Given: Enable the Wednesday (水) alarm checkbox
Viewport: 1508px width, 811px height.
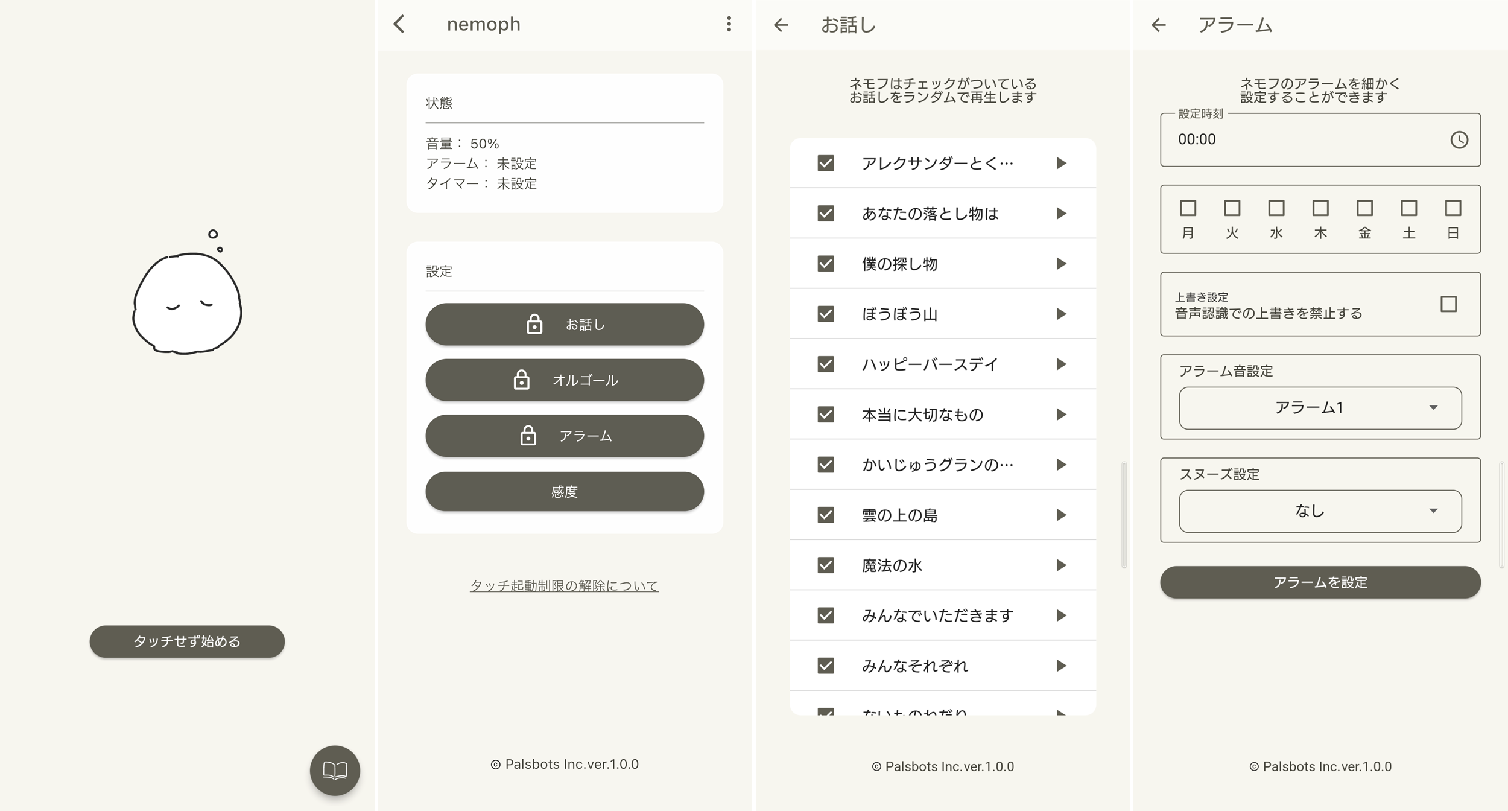Looking at the screenshot, I should (1276, 208).
